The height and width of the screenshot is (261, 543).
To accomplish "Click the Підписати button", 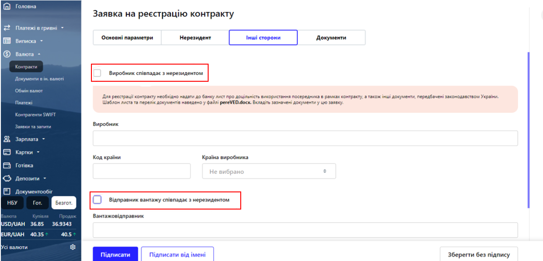I will [x=115, y=255].
